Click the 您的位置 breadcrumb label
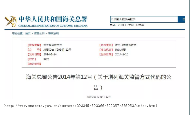This screenshot has height=115, width=190. pos(18,33)
